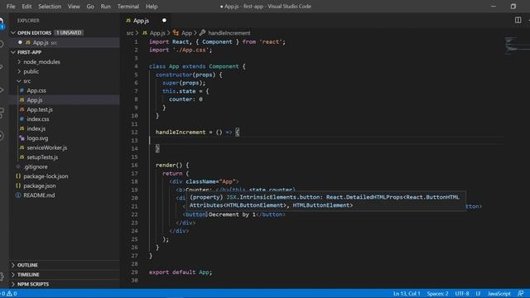
Task: Click 'export default App;' on line 29
Action: 181,272
